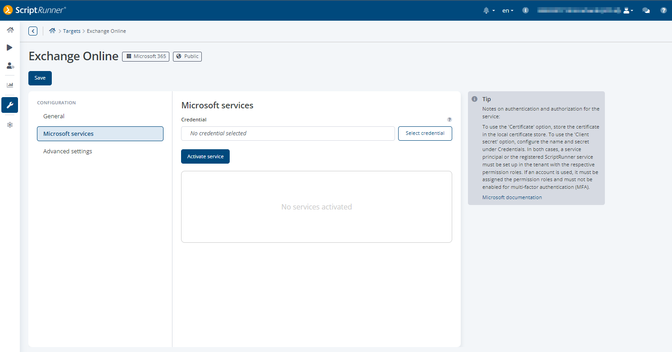Click the help question mark in header
This screenshot has width=672, height=352.
[663, 10]
